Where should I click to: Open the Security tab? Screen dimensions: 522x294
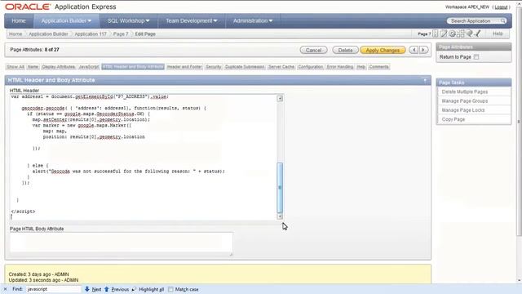(x=214, y=67)
